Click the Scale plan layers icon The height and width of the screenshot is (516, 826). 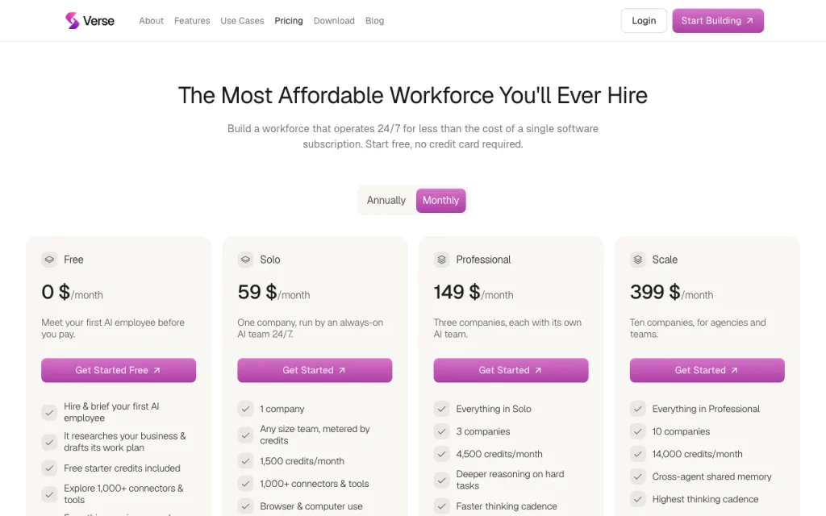tap(638, 260)
